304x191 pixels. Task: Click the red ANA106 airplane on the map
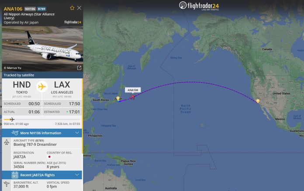[132, 97]
